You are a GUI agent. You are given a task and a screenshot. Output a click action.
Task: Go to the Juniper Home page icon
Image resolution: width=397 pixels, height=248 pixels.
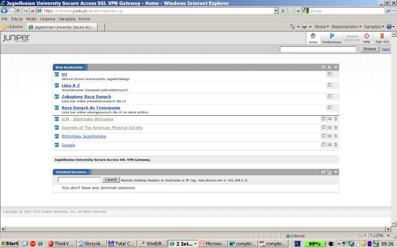tap(313, 36)
